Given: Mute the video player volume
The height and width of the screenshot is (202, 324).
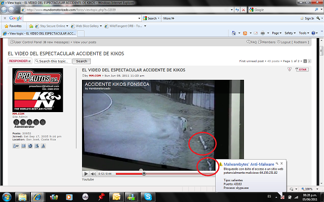Looking at the screenshot, I should coord(93,174).
